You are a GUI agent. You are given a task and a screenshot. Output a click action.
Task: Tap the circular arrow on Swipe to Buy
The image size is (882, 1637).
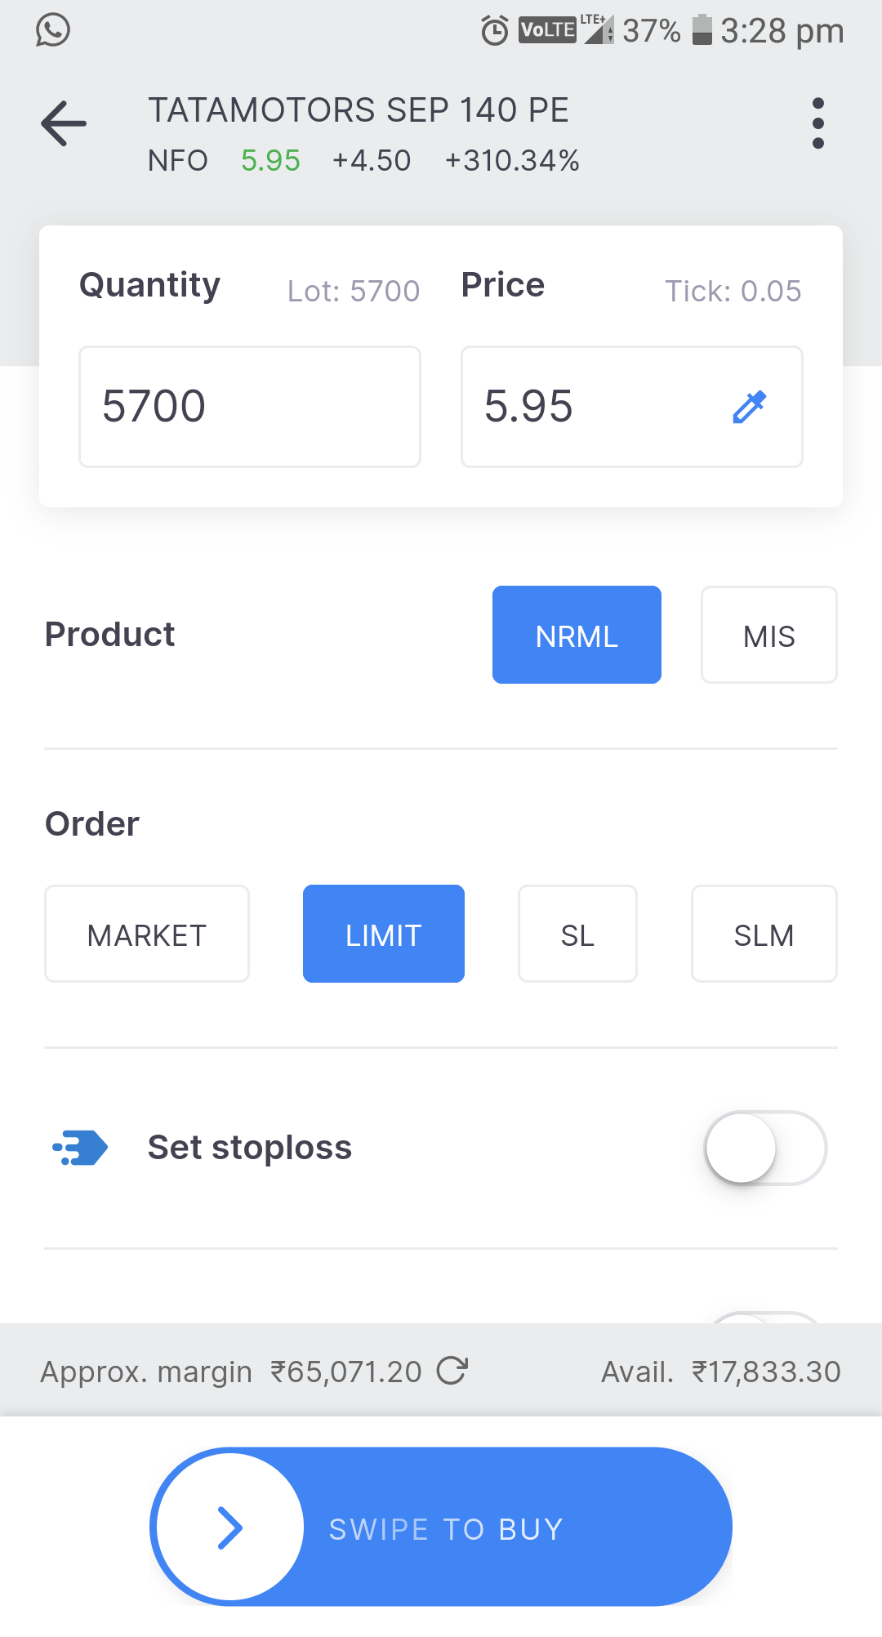(x=229, y=1526)
